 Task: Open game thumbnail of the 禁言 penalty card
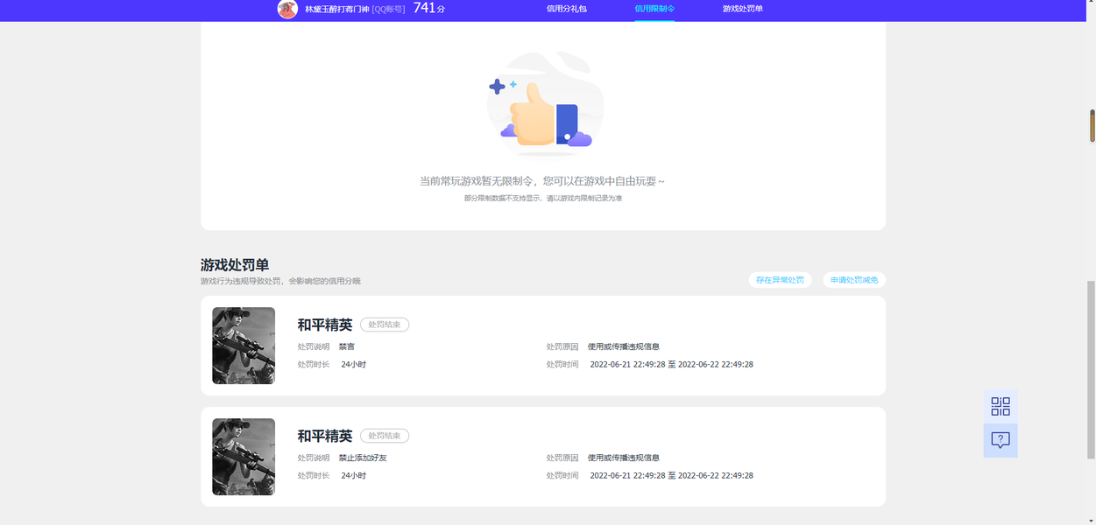point(244,346)
